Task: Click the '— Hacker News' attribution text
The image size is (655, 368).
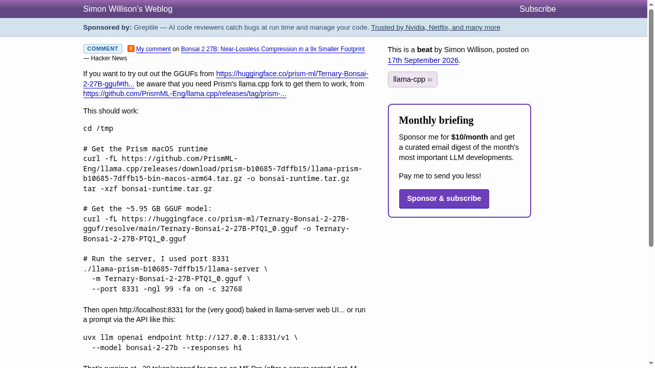Action: pos(105,58)
